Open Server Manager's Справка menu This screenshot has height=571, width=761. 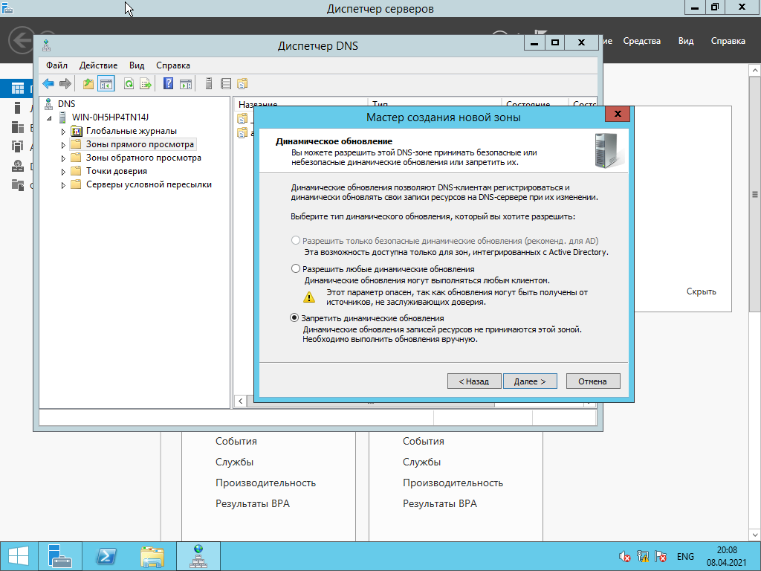pos(728,41)
